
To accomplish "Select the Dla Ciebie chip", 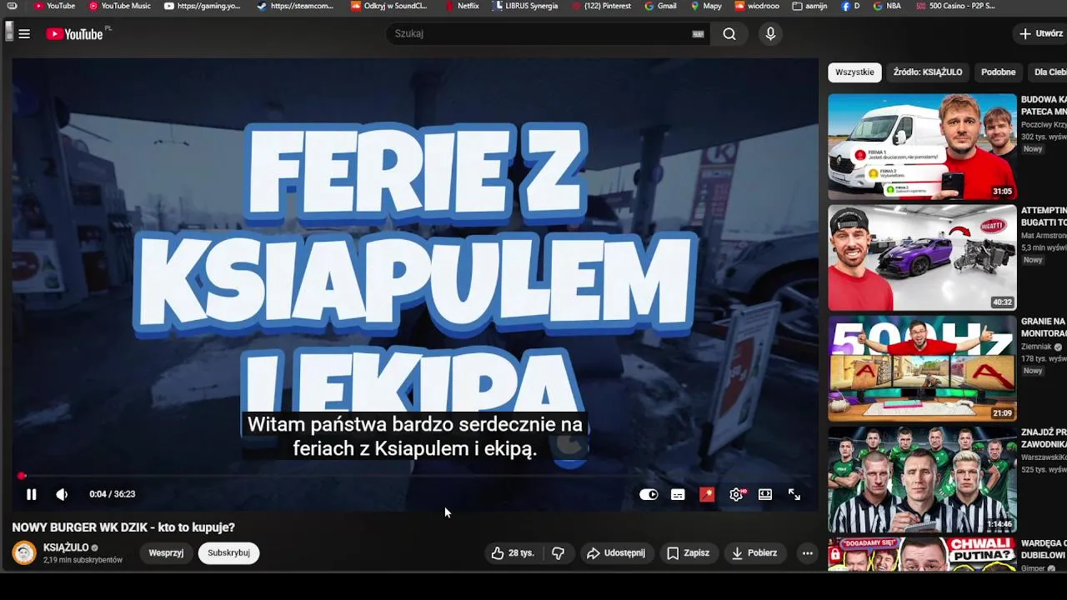I will [x=1049, y=72].
